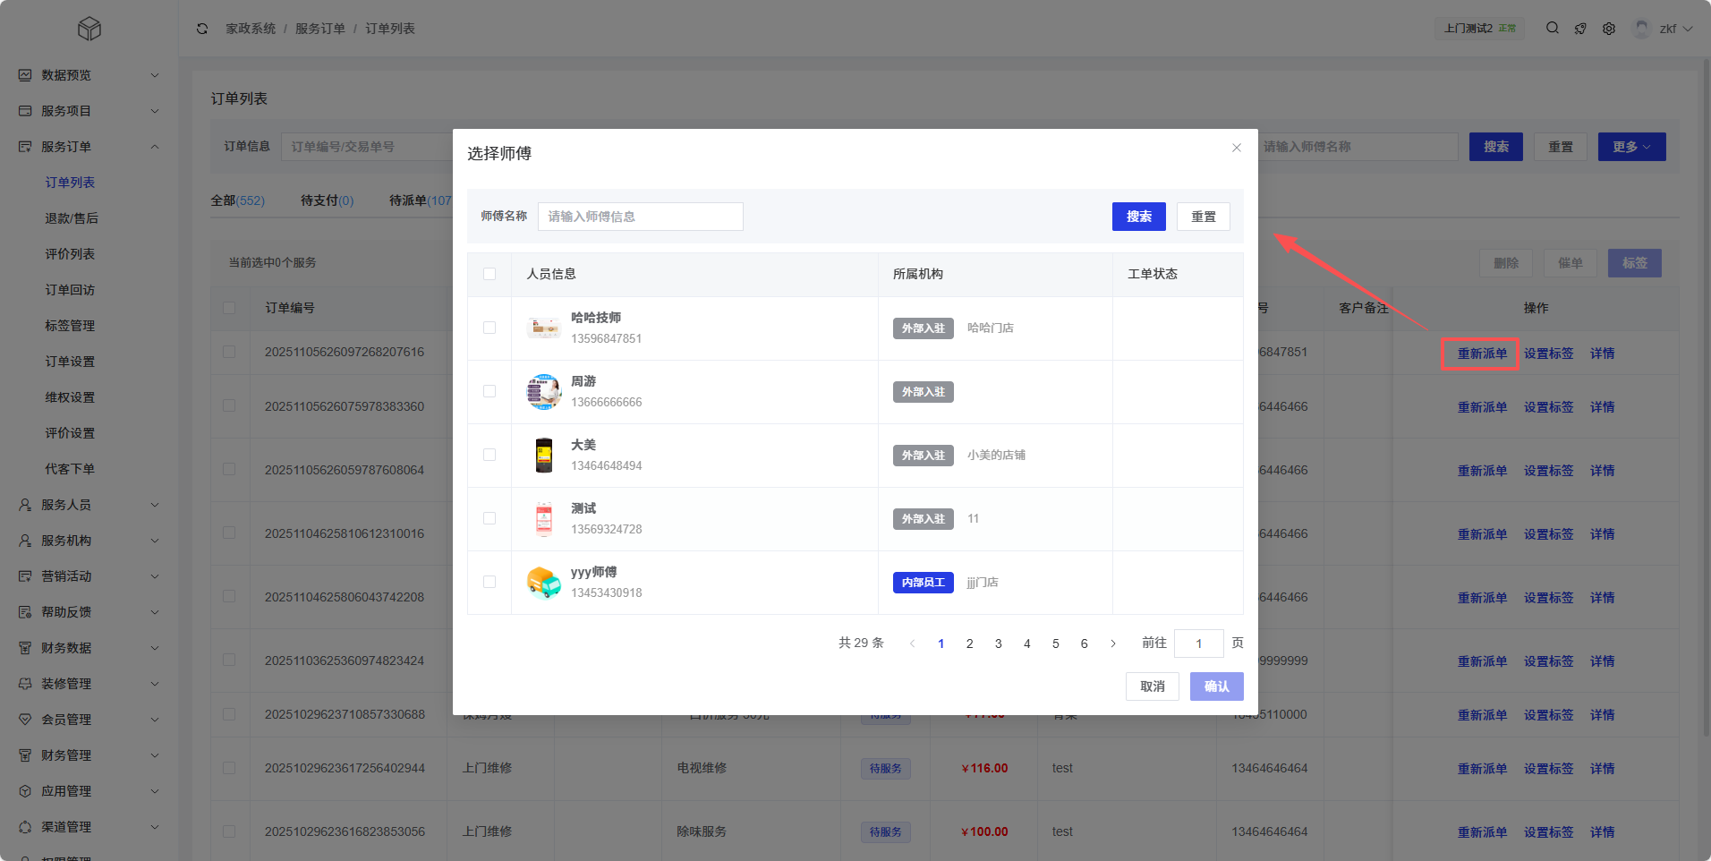Screen dimensions: 1711x861
Task: Check the box for 测试
Action: (489, 518)
